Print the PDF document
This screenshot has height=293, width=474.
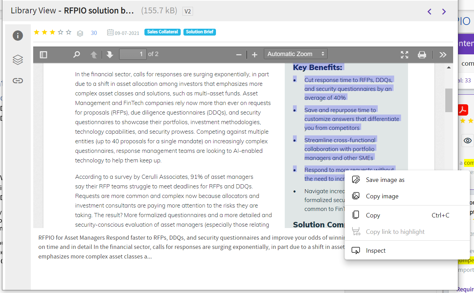[x=422, y=55]
